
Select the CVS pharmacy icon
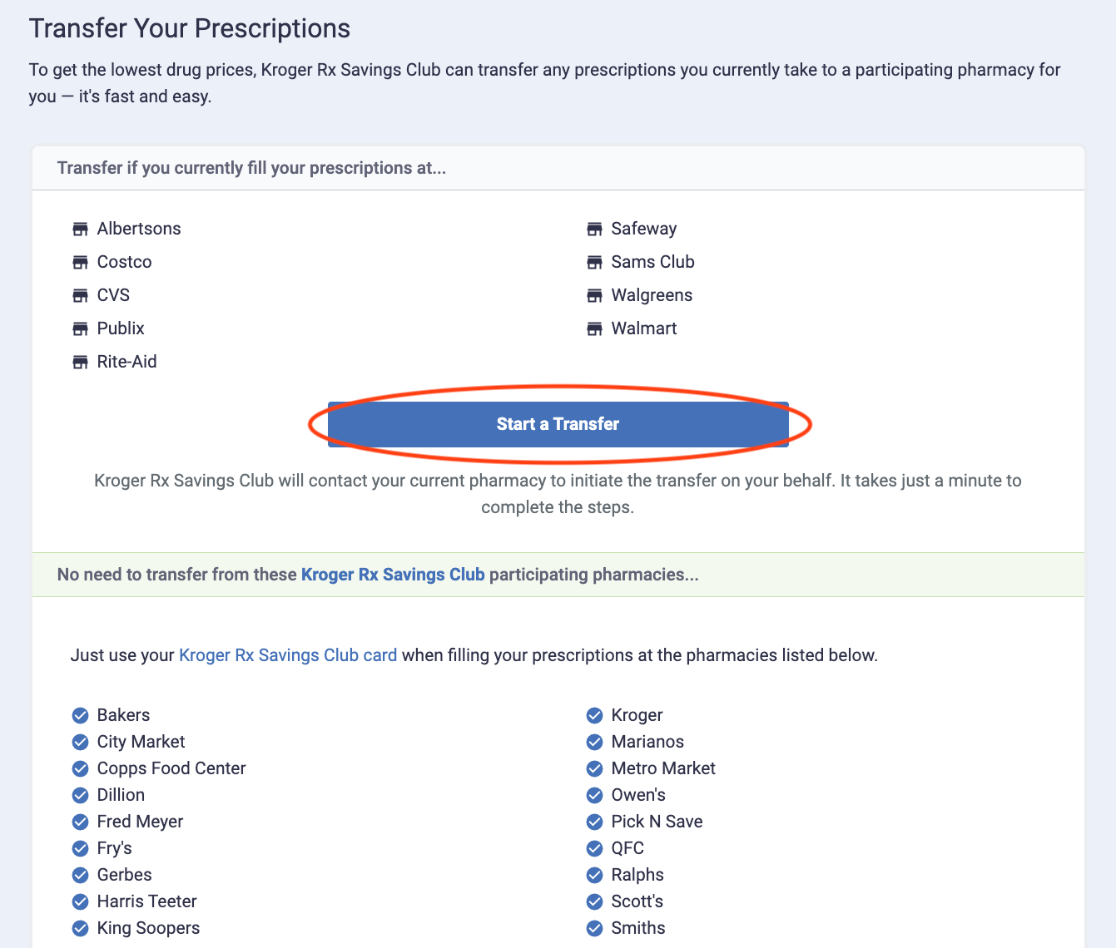point(80,295)
